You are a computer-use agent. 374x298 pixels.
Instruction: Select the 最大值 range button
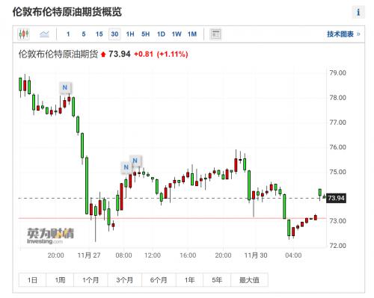[249, 280]
